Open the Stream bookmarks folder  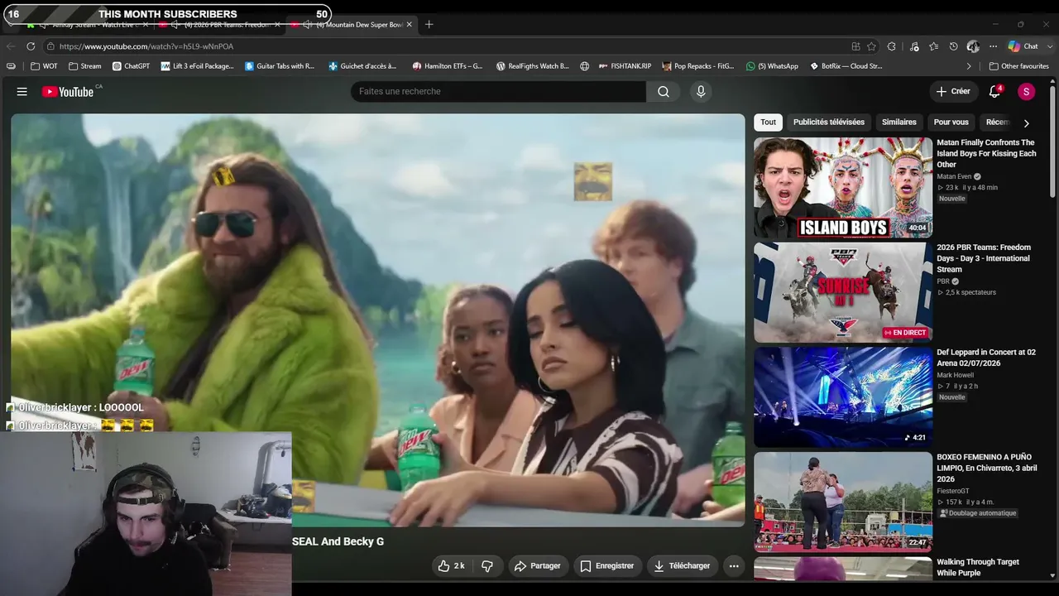tap(85, 66)
